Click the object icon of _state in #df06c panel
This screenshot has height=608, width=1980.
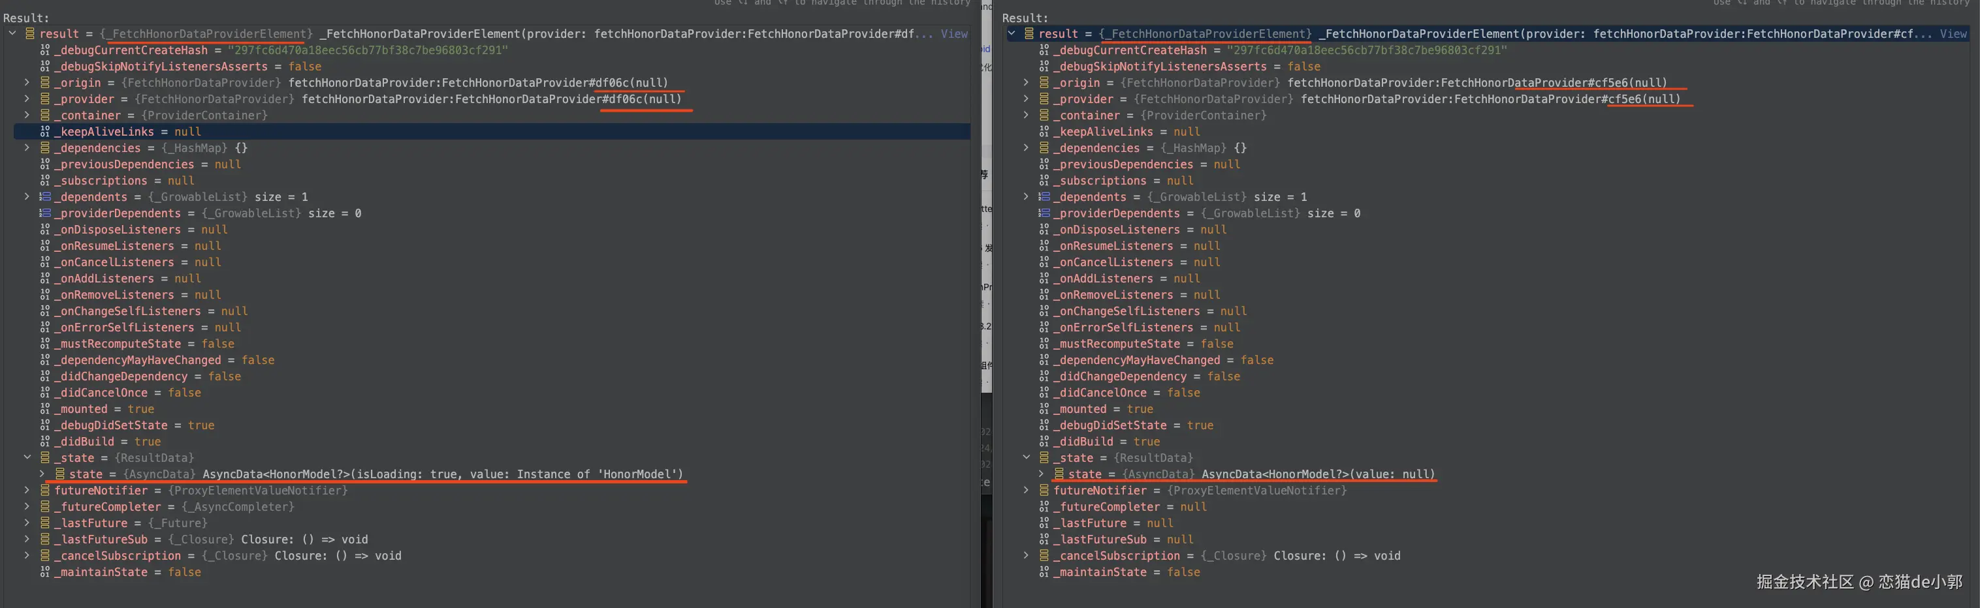(x=44, y=459)
